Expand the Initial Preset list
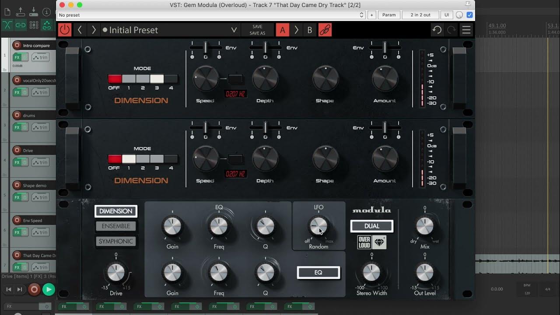The image size is (560, 315). 234,30
